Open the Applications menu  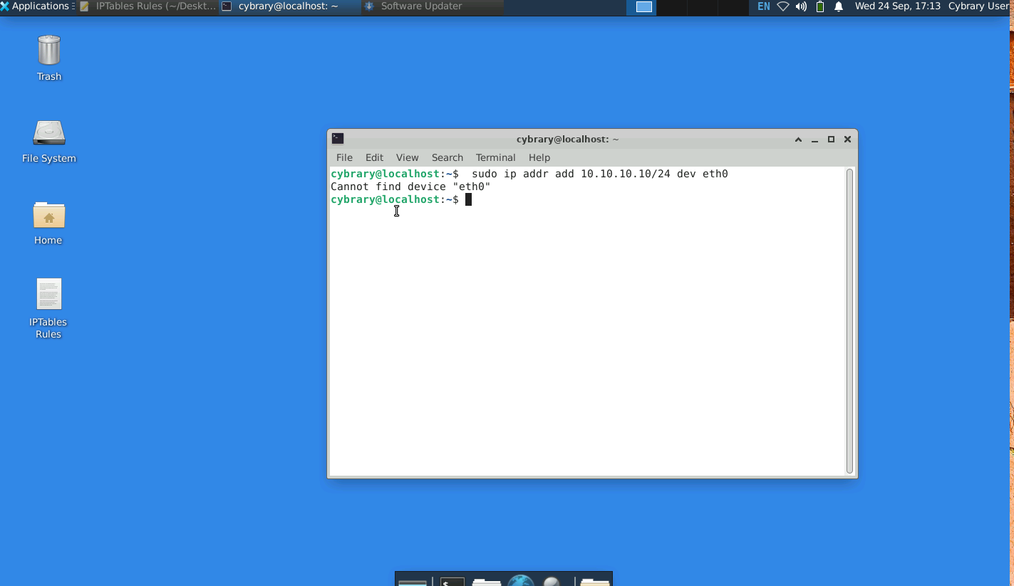[x=36, y=6]
